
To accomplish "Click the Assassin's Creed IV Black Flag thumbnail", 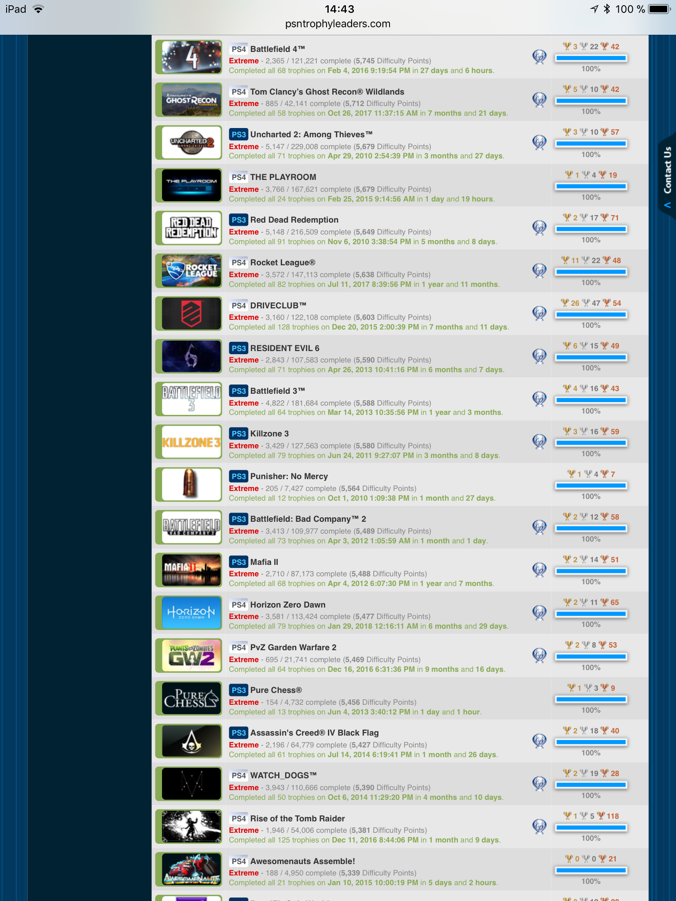I will 191,741.
